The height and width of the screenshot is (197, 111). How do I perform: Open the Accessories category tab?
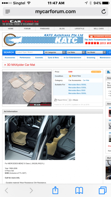pyautogui.click(x=10, y=57)
